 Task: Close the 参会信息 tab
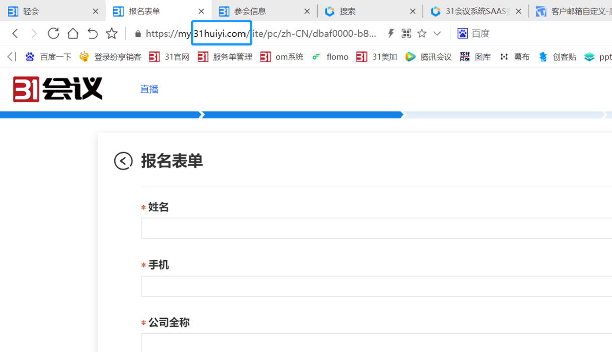pyautogui.click(x=307, y=11)
